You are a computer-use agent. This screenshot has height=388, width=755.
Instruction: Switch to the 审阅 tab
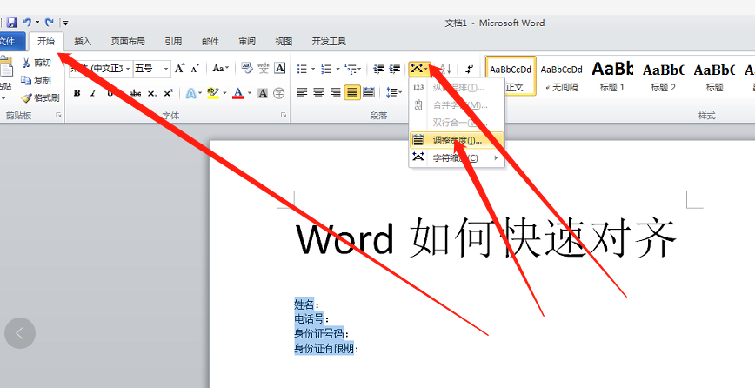[247, 42]
